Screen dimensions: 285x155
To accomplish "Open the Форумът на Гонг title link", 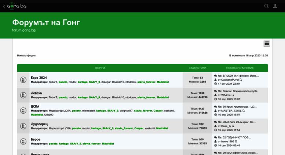I will tap(46, 22).
